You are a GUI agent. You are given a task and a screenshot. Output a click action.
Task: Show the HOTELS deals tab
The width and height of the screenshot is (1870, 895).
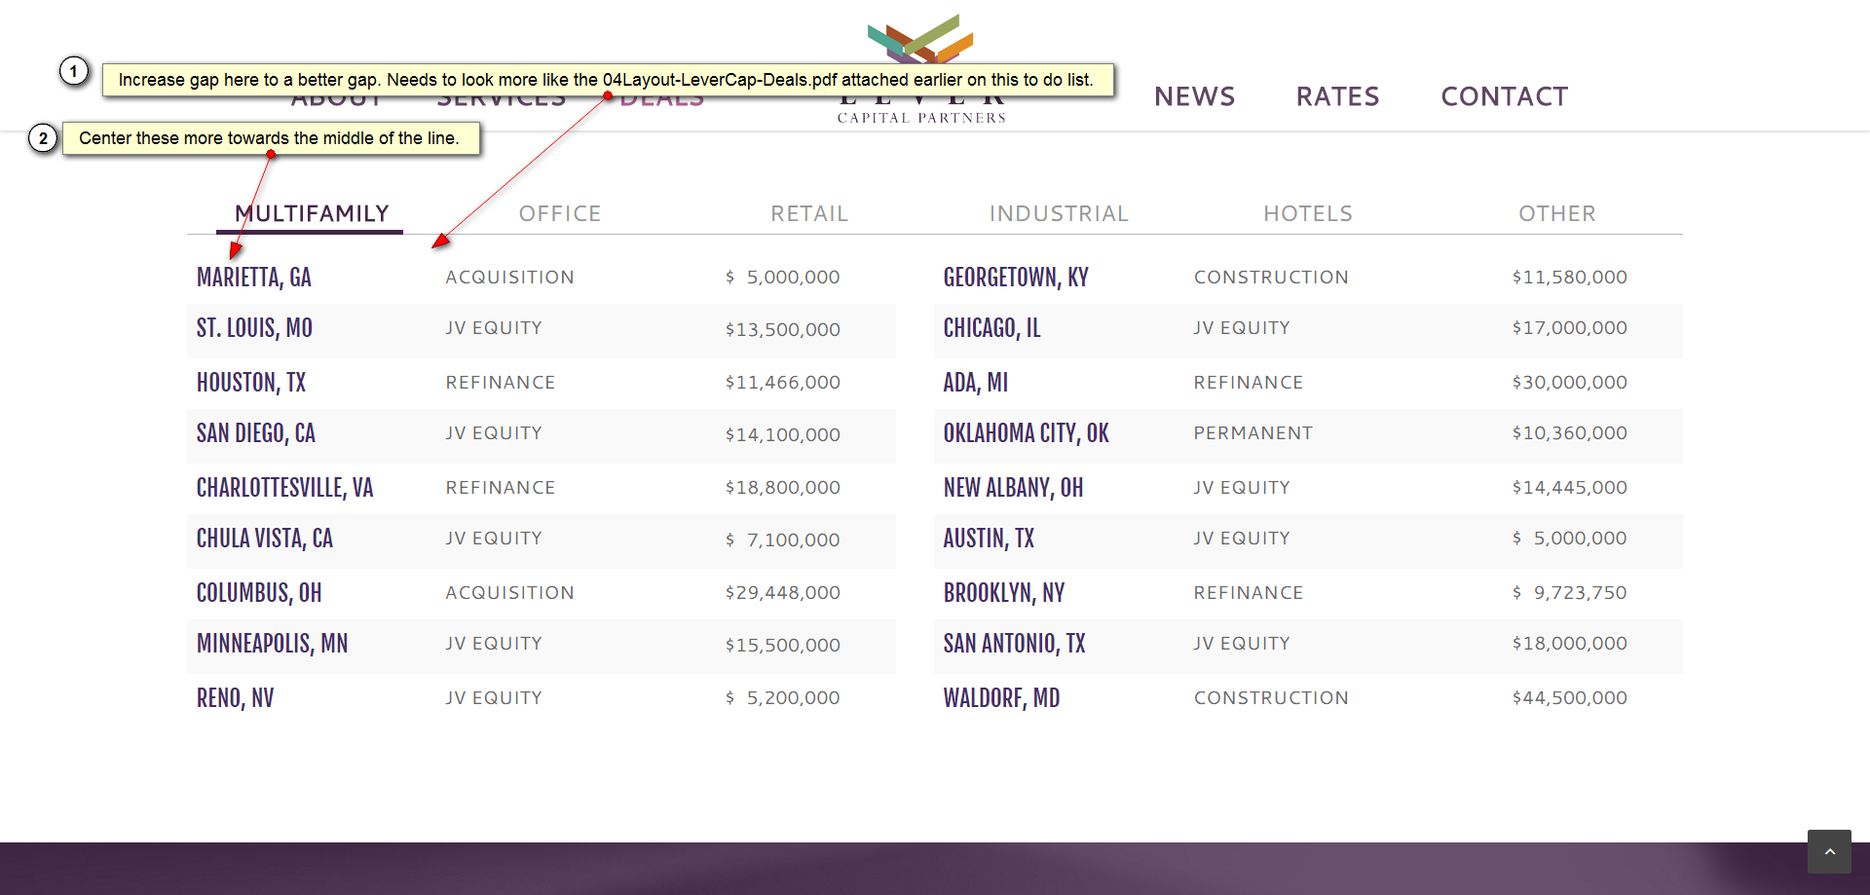(x=1308, y=213)
